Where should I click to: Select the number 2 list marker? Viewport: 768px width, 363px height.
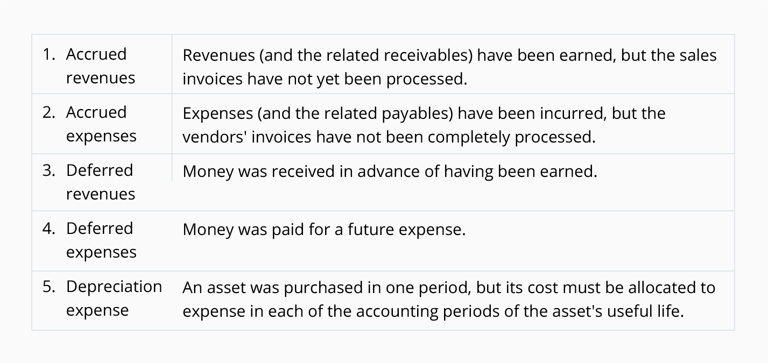point(50,112)
